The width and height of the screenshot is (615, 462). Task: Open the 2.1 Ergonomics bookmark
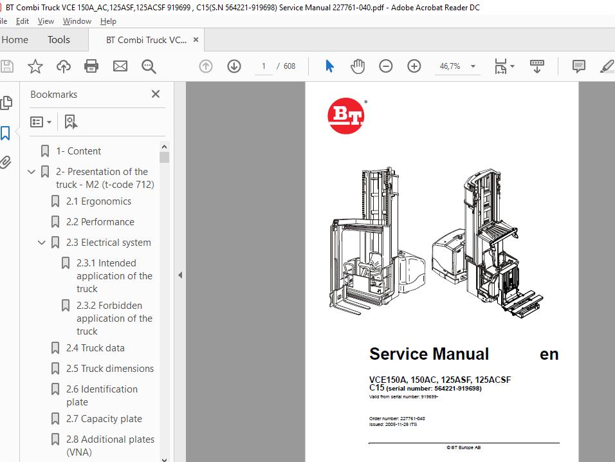point(98,201)
